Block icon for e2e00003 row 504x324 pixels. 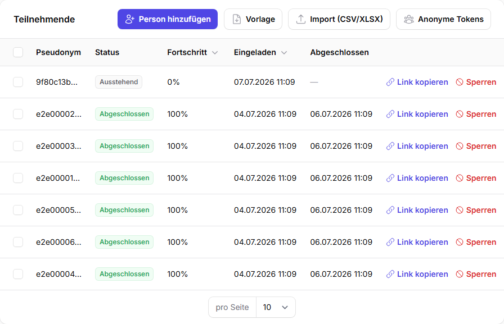click(x=460, y=147)
